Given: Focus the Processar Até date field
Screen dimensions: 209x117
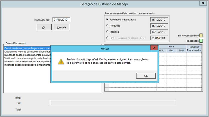Looking at the screenshot, I should click(x=61, y=20).
